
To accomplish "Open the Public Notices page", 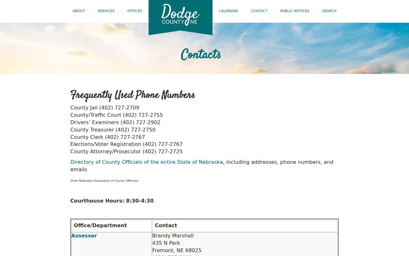I will click(x=295, y=11).
